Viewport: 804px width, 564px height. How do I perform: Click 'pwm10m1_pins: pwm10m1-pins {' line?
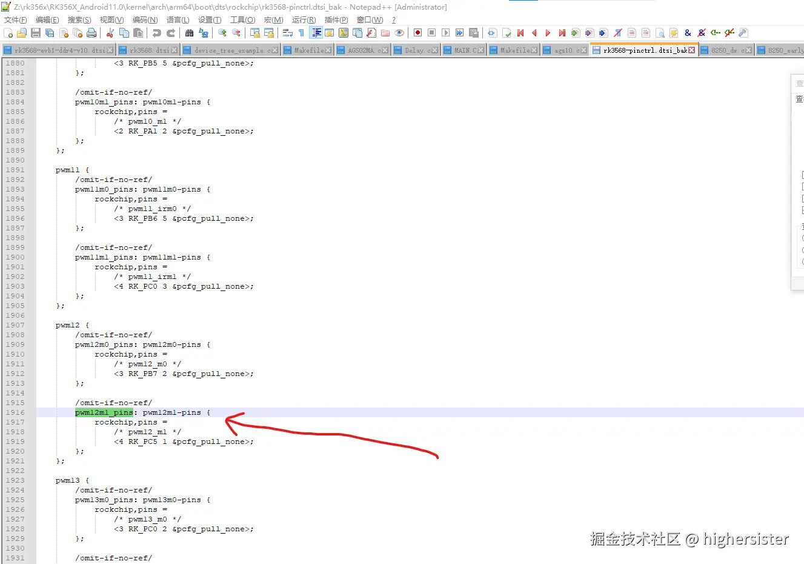pyautogui.click(x=143, y=102)
